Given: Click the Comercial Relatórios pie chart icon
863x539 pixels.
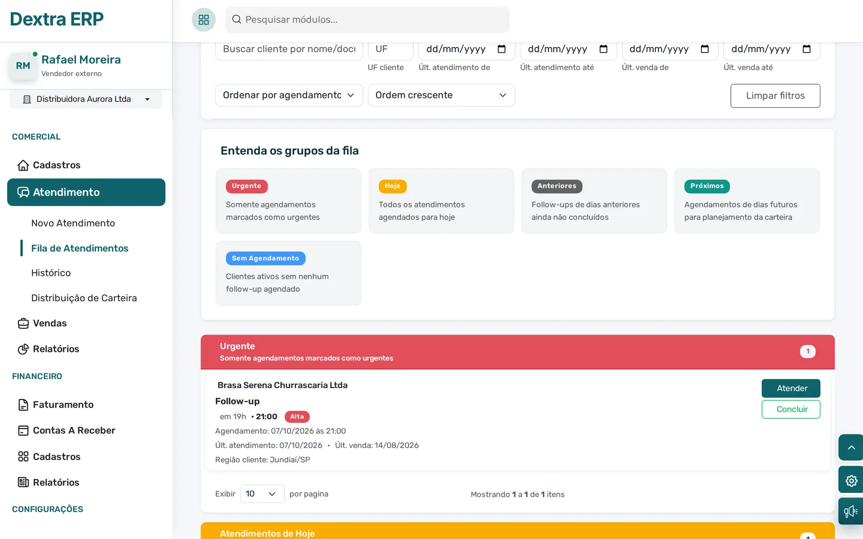Looking at the screenshot, I should 23,349.
